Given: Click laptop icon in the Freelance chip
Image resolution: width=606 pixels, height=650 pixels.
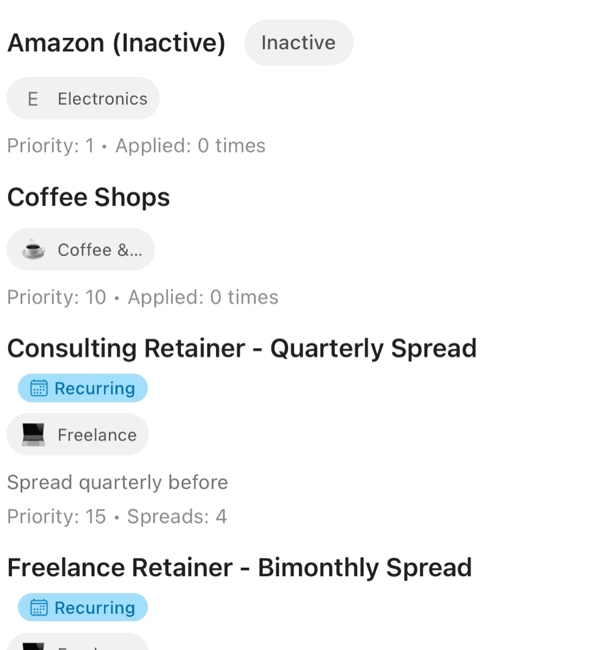Looking at the screenshot, I should tap(33, 435).
